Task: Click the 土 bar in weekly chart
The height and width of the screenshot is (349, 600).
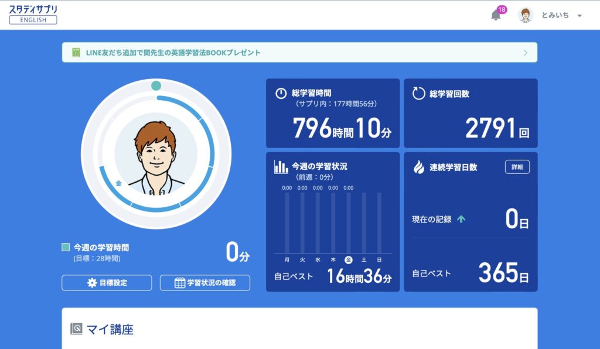Action: [x=364, y=223]
